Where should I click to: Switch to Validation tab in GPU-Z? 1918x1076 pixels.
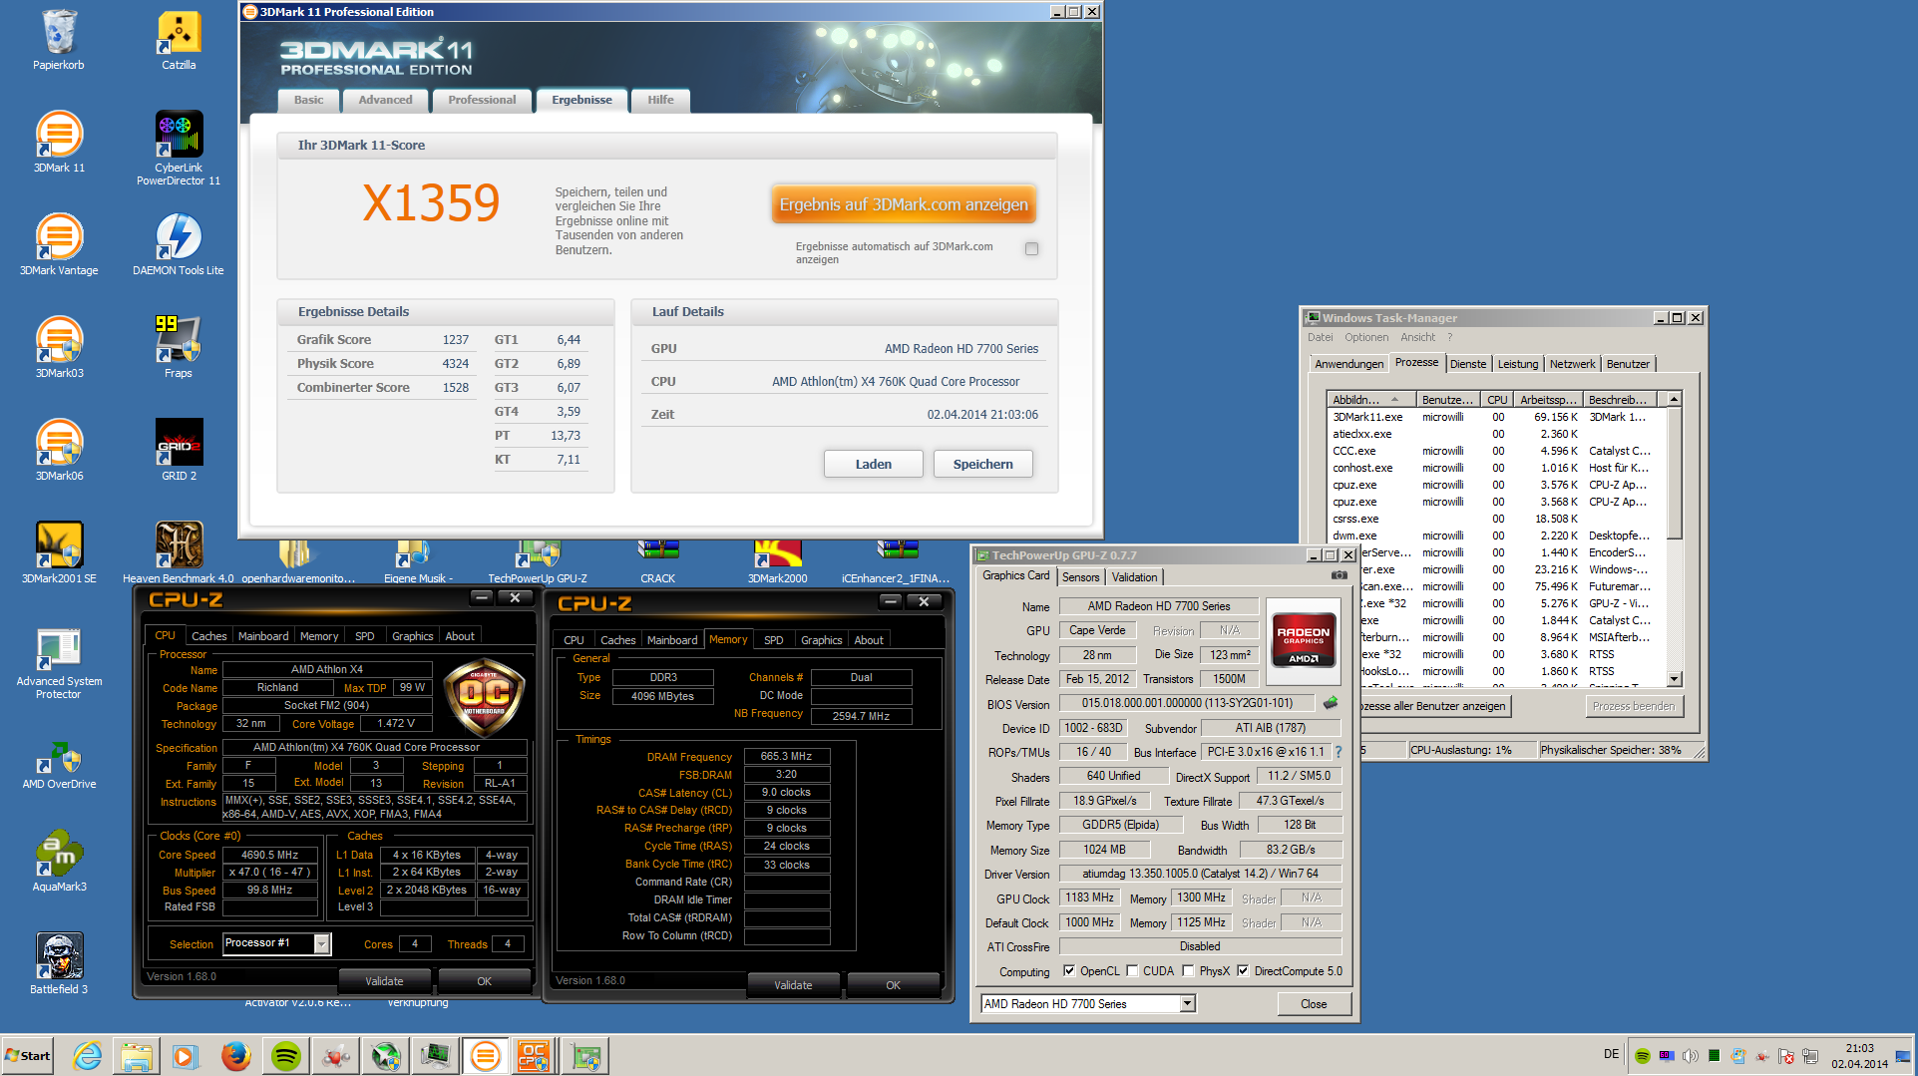coord(1134,577)
